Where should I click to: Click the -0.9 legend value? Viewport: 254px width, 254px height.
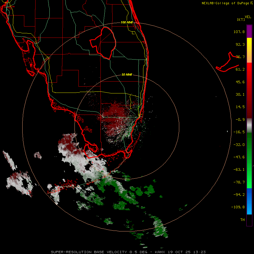pyautogui.click(x=240, y=120)
